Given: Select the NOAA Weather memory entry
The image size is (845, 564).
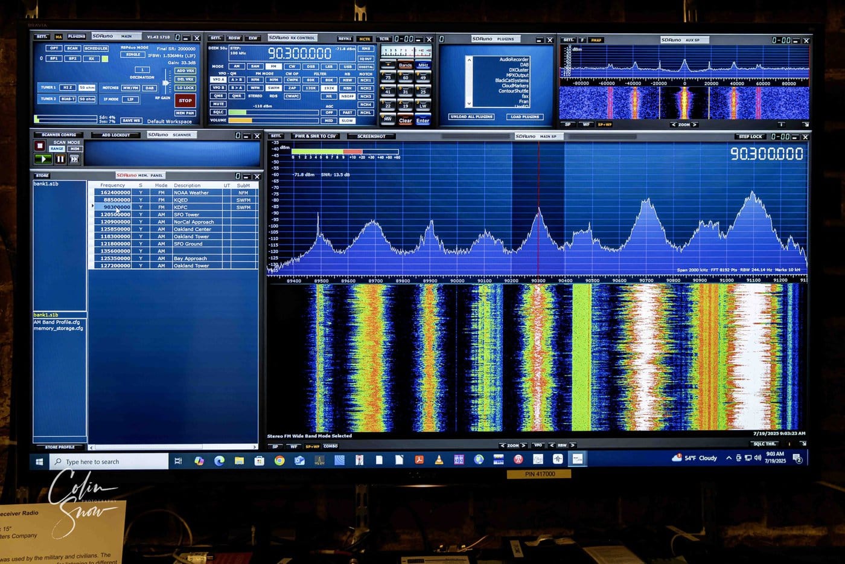Looking at the screenshot, I should coord(175,193).
